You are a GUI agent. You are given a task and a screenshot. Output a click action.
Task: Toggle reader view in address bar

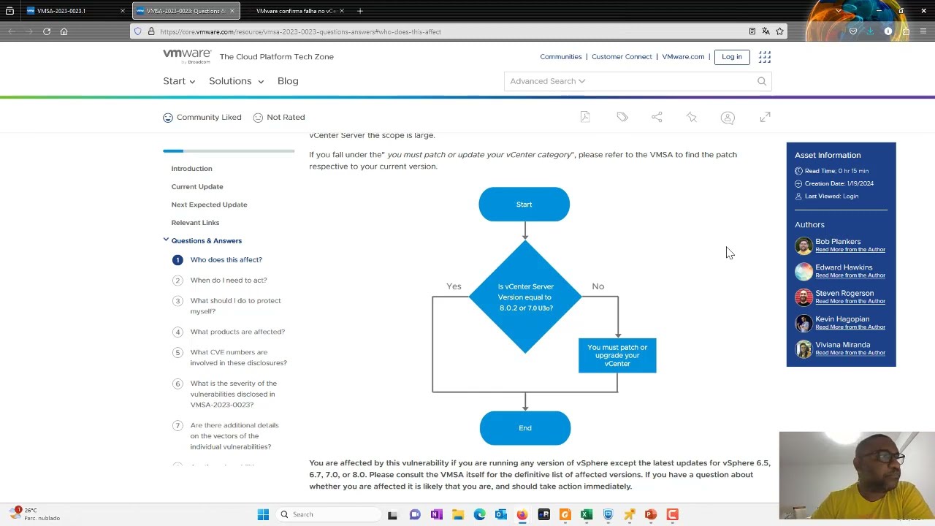pos(752,31)
